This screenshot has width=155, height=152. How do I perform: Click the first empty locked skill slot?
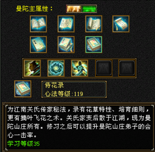(x=104, y=68)
